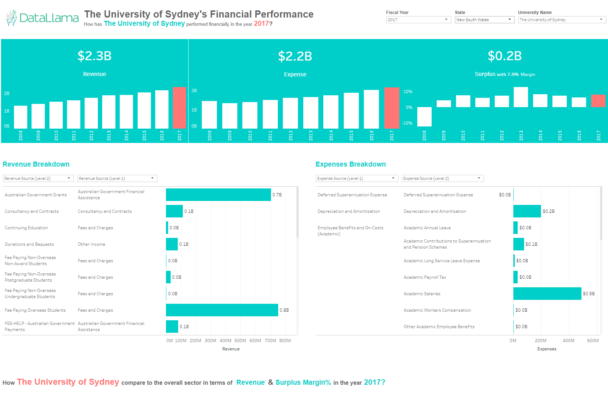Select the highlighted 2017 revenue bar
Viewport: 608px width, 398px height.
click(179, 108)
